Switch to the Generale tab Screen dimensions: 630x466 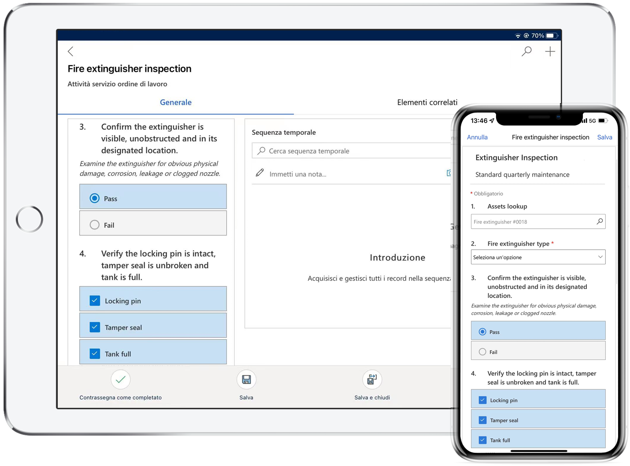point(176,102)
